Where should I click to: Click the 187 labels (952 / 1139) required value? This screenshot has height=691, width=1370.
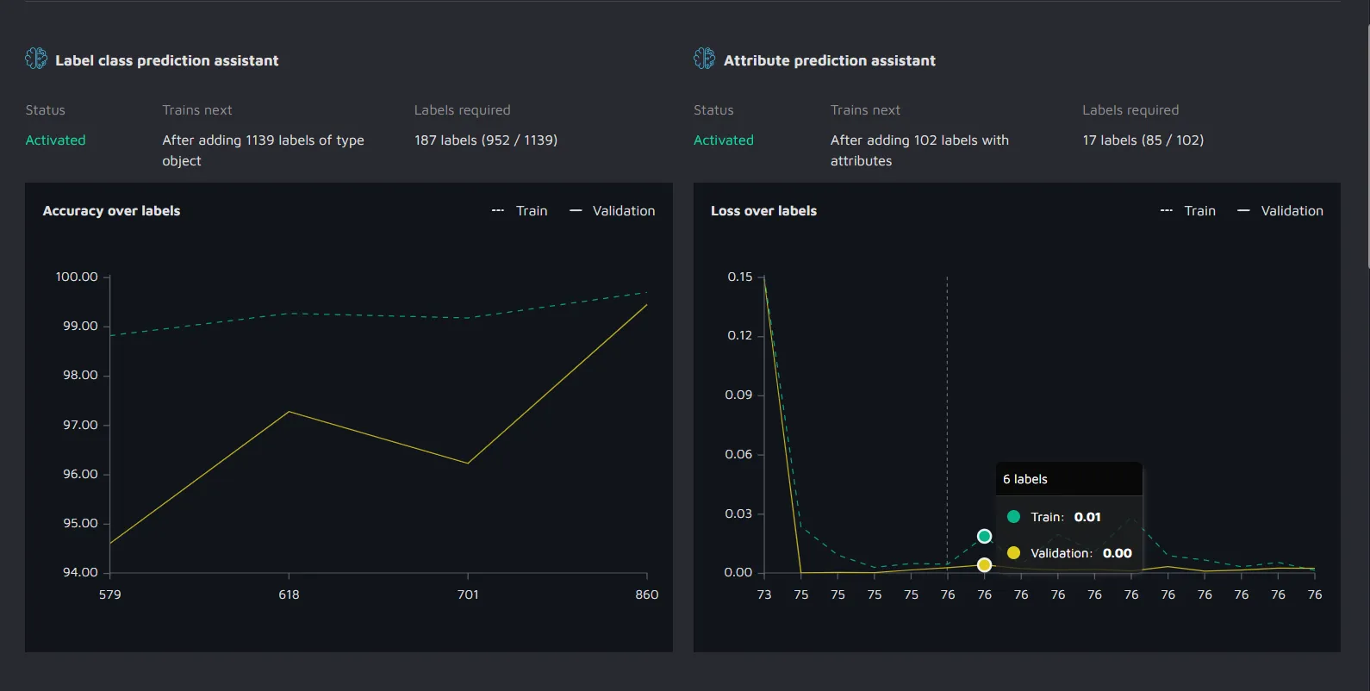coord(486,140)
